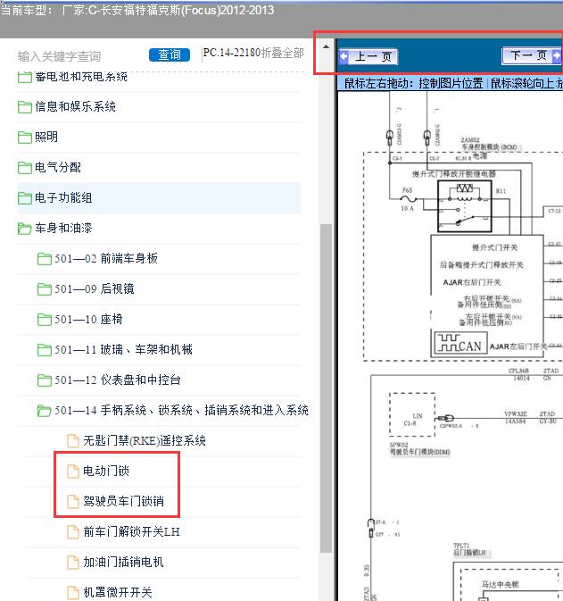The height and width of the screenshot is (601, 563).
Task: Click the CAN bus symbol in the diagram
Action: click(460, 342)
